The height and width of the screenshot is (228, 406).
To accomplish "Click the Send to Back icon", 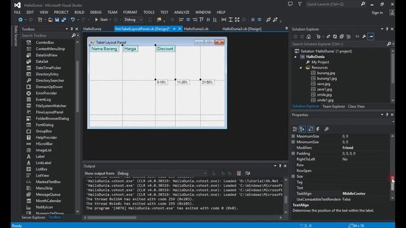I will 275,20.
